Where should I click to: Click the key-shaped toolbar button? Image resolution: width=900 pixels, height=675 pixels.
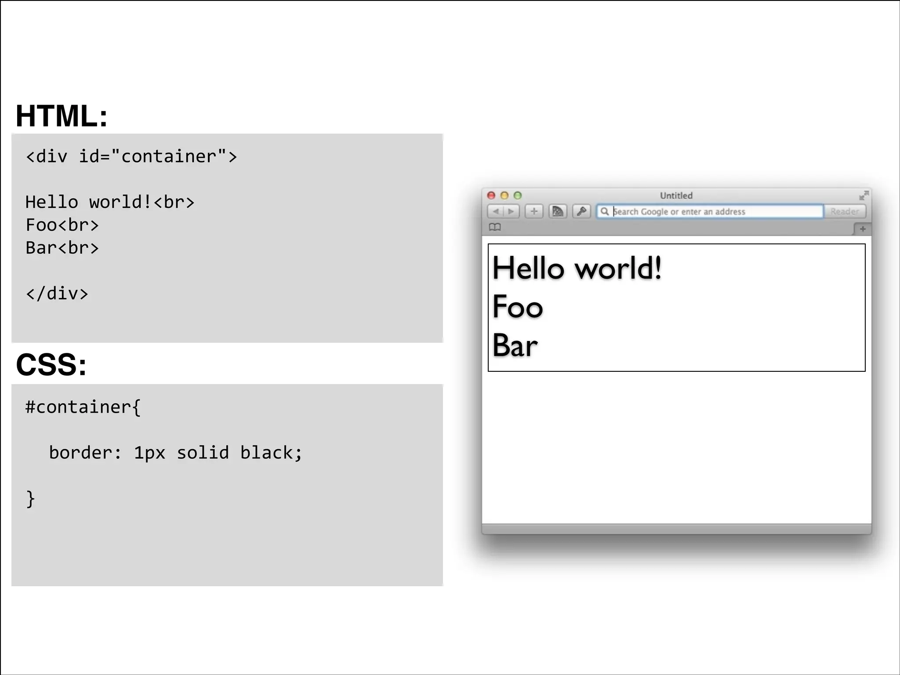[x=581, y=211]
